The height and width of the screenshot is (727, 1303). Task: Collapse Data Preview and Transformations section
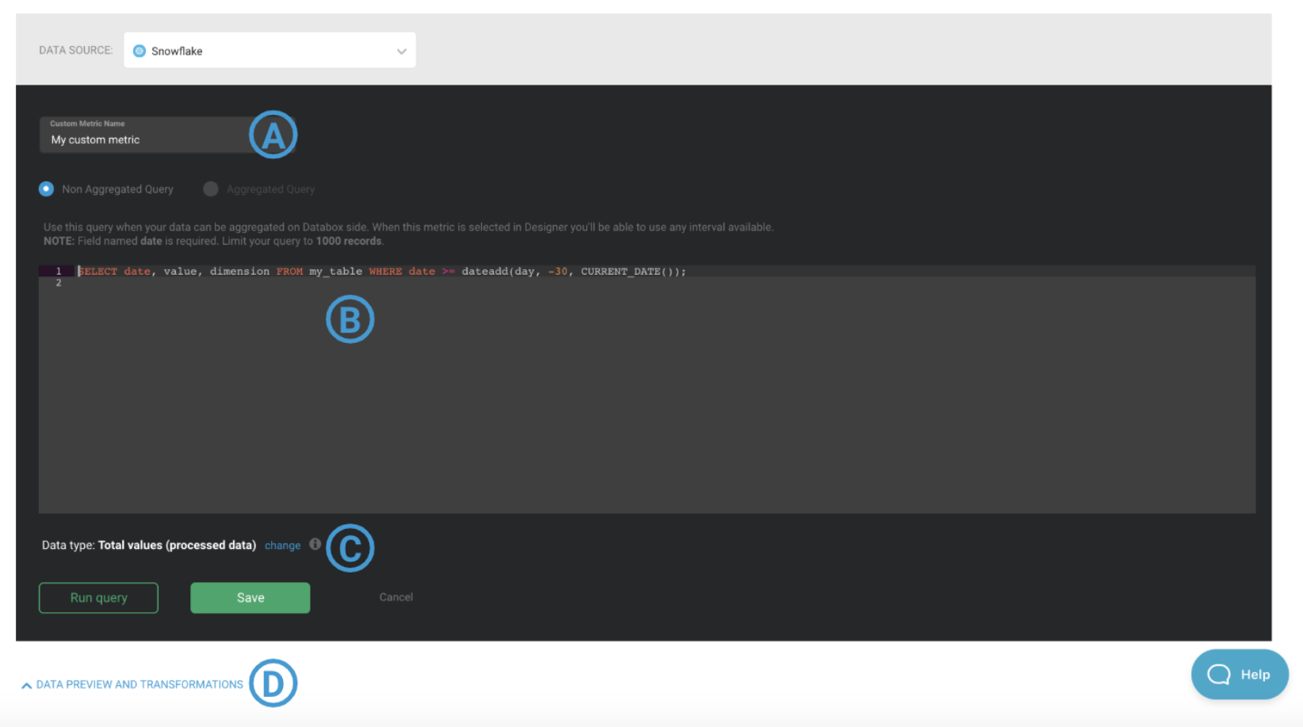pyautogui.click(x=139, y=684)
